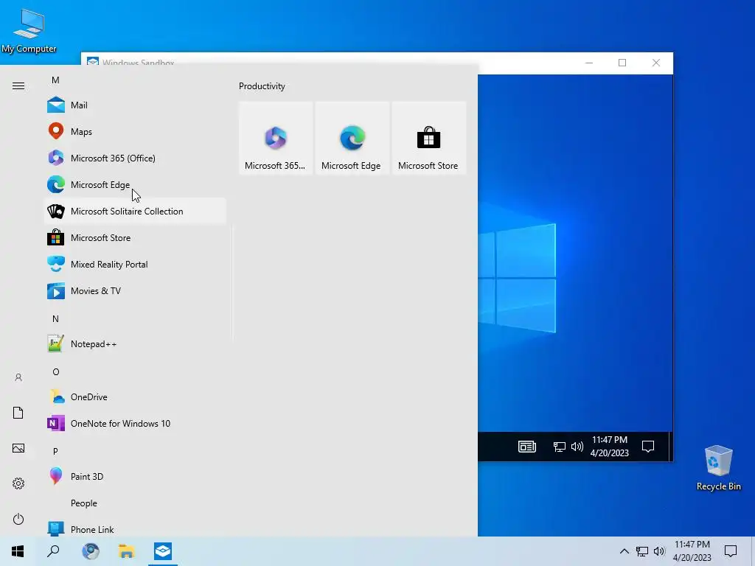Image resolution: width=755 pixels, height=566 pixels.
Task: Launch Microsoft Edge from the app list
Action: 135,185
